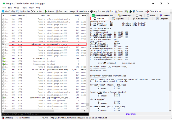Select the 182.254.44.205 session row

(x=44, y=58)
